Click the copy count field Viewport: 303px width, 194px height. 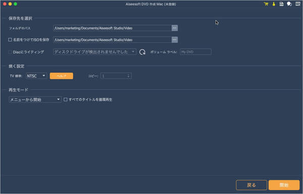pyautogui.click(x=116, y=76)
